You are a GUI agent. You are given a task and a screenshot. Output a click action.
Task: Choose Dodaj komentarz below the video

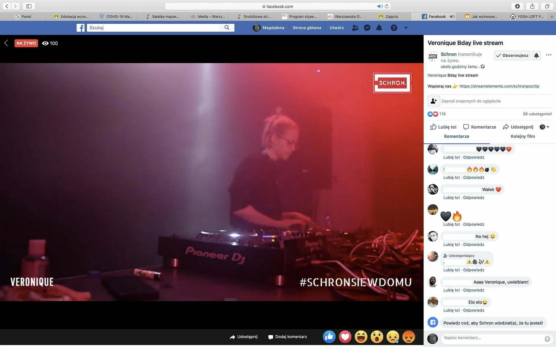tap(287, 337)
